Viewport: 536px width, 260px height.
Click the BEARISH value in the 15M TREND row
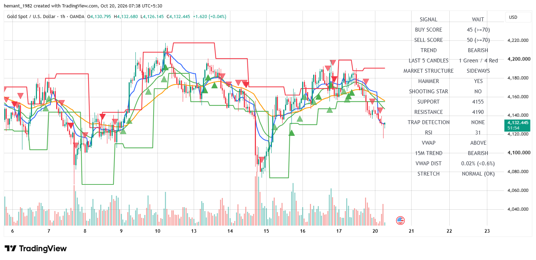[478, 153]
